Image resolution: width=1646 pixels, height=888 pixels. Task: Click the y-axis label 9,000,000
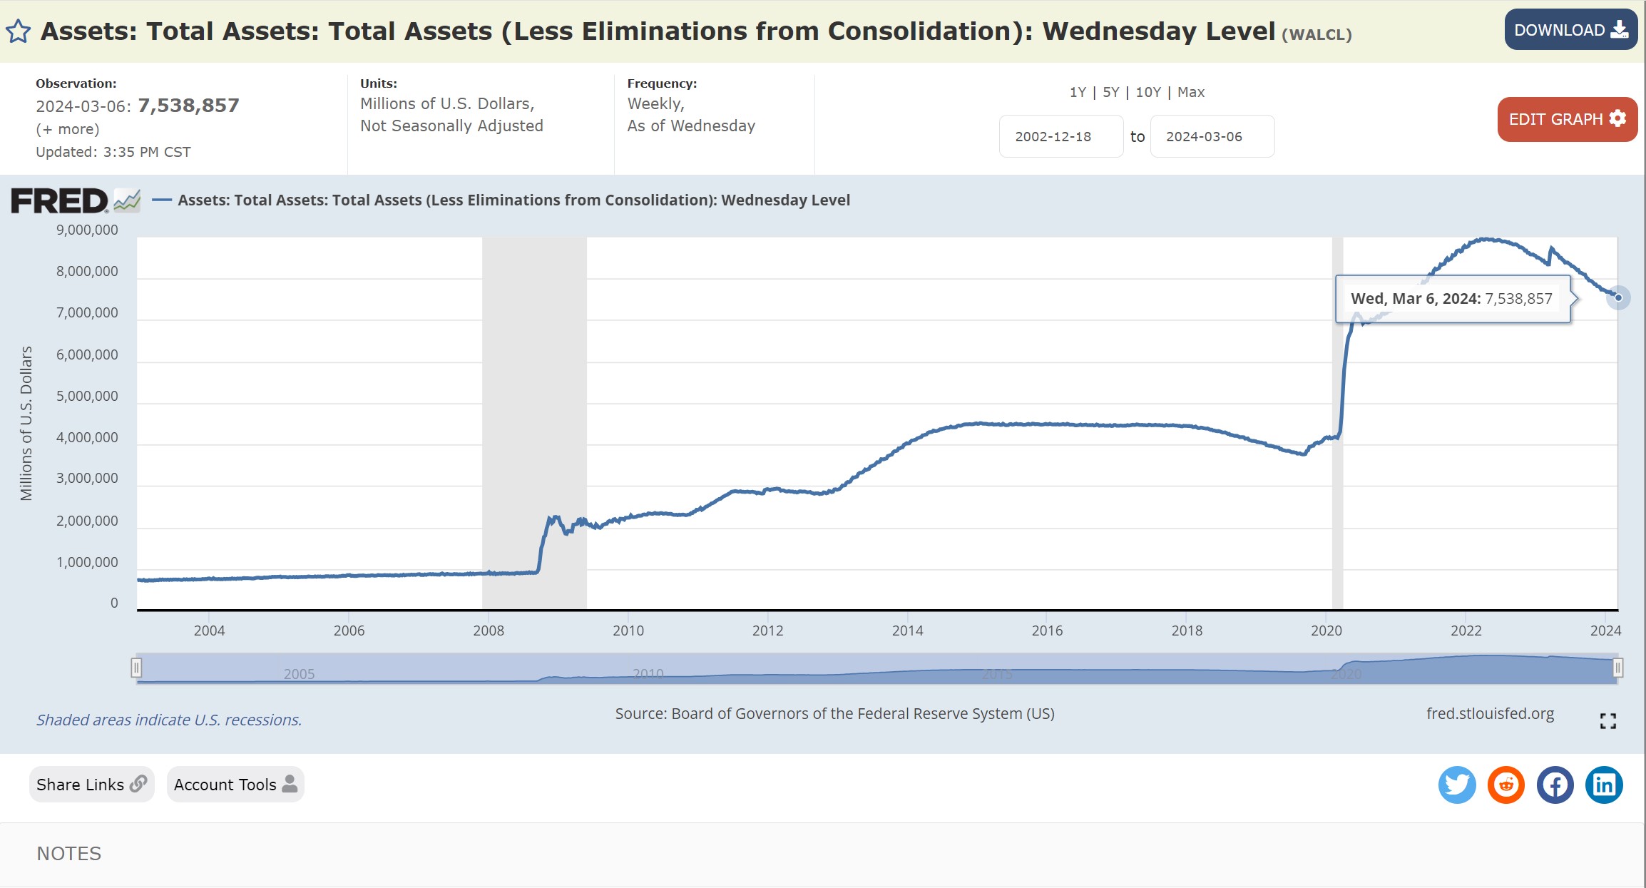point(87,230)
